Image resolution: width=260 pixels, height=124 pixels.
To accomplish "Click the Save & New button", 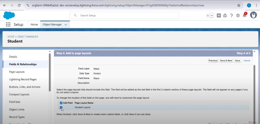I will coord(226,61).
